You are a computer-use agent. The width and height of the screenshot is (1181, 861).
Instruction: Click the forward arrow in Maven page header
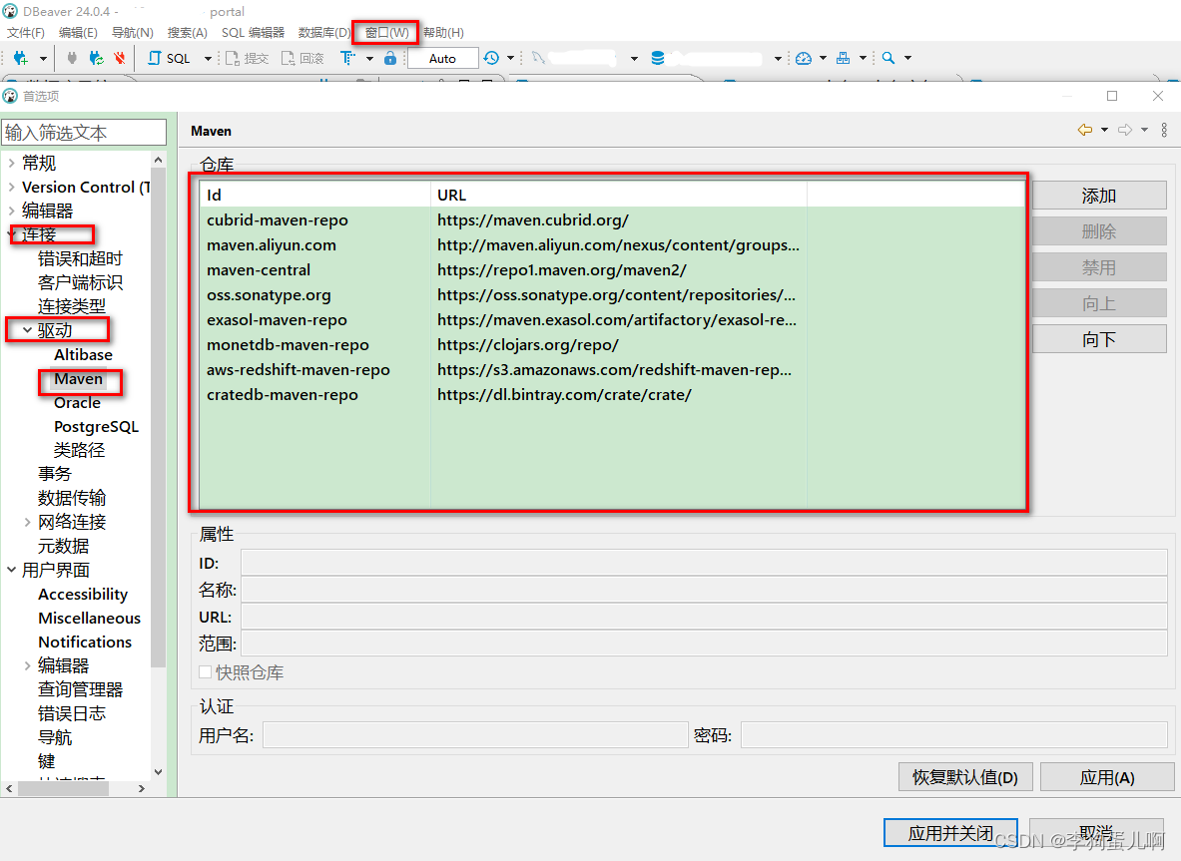click(1125, 130)
